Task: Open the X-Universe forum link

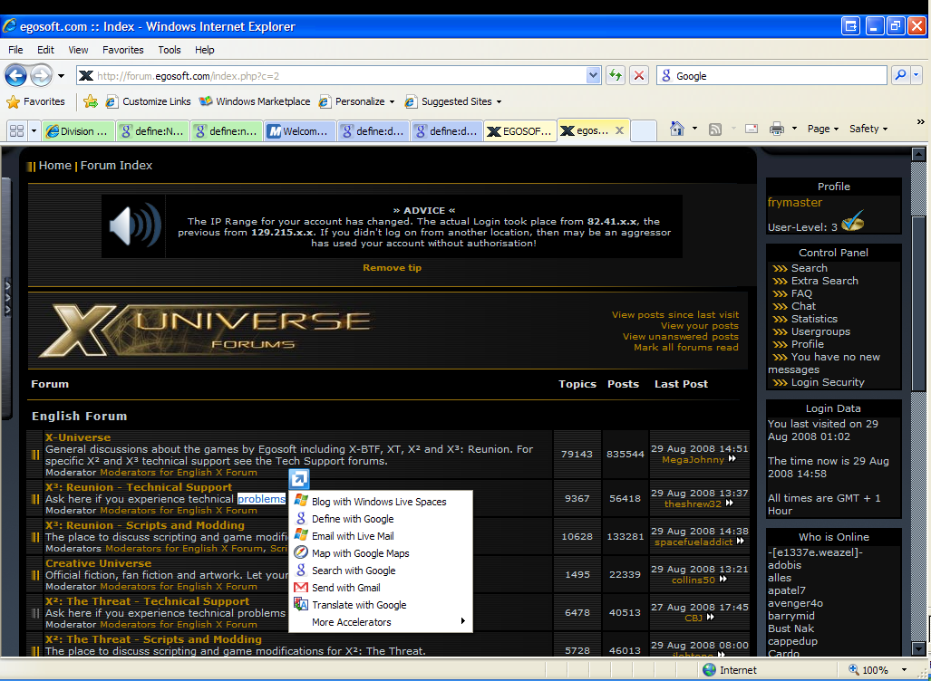Action: (78, 437)
